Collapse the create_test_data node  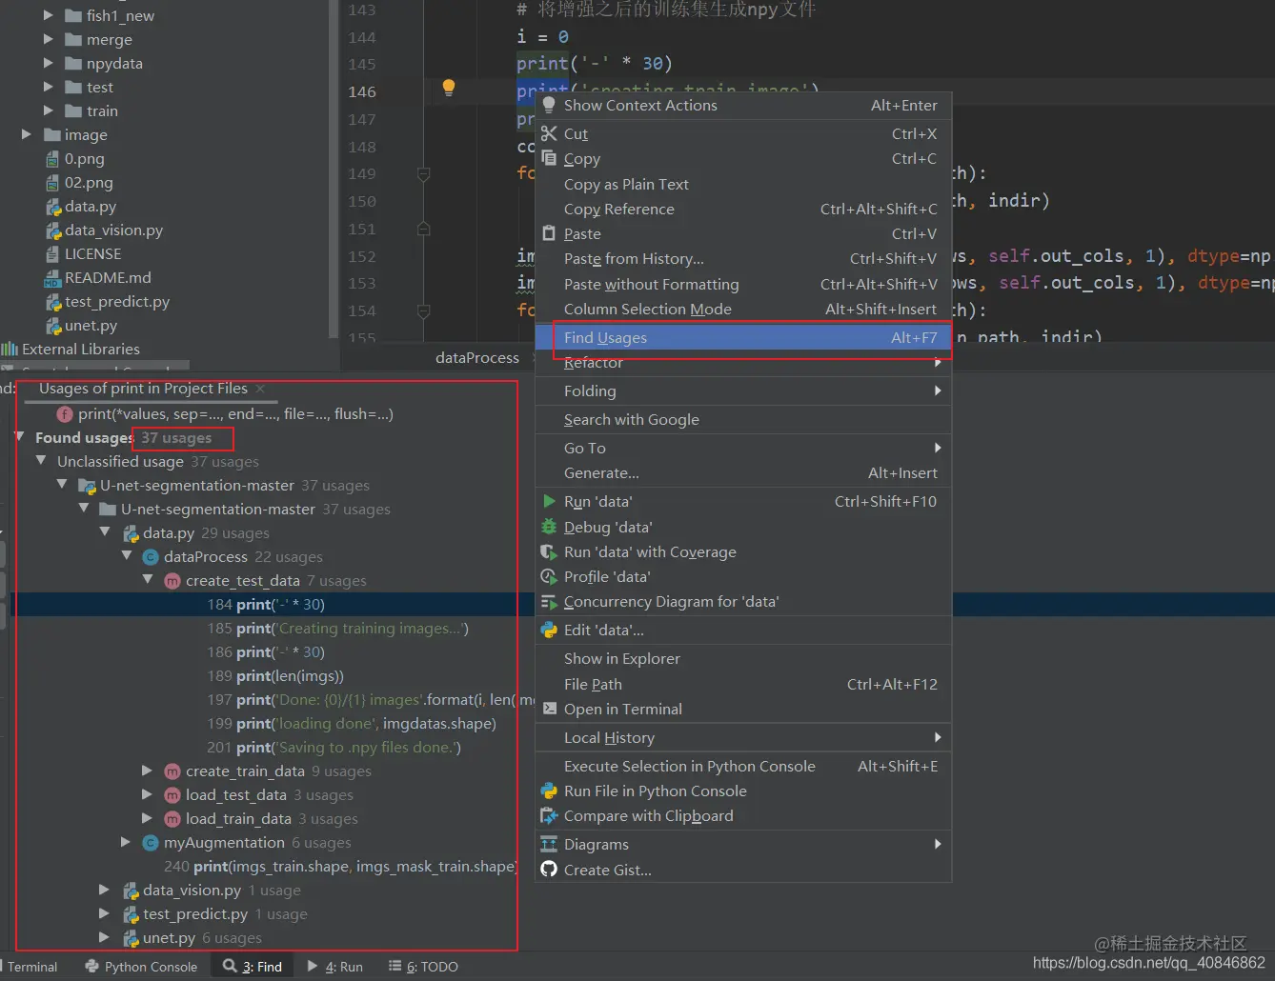148,580
